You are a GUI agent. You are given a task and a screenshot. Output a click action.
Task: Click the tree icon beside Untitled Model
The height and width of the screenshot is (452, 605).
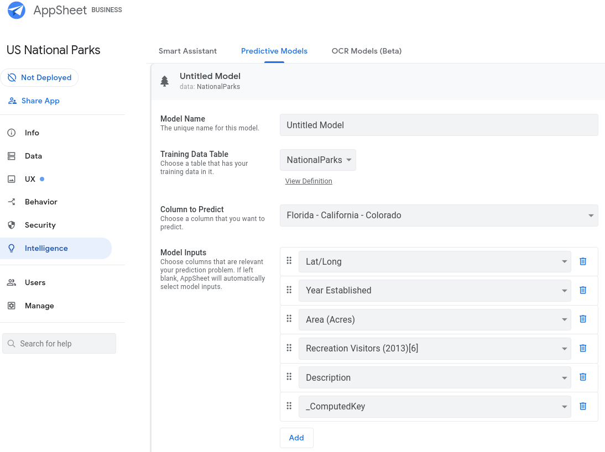(165, 81)
